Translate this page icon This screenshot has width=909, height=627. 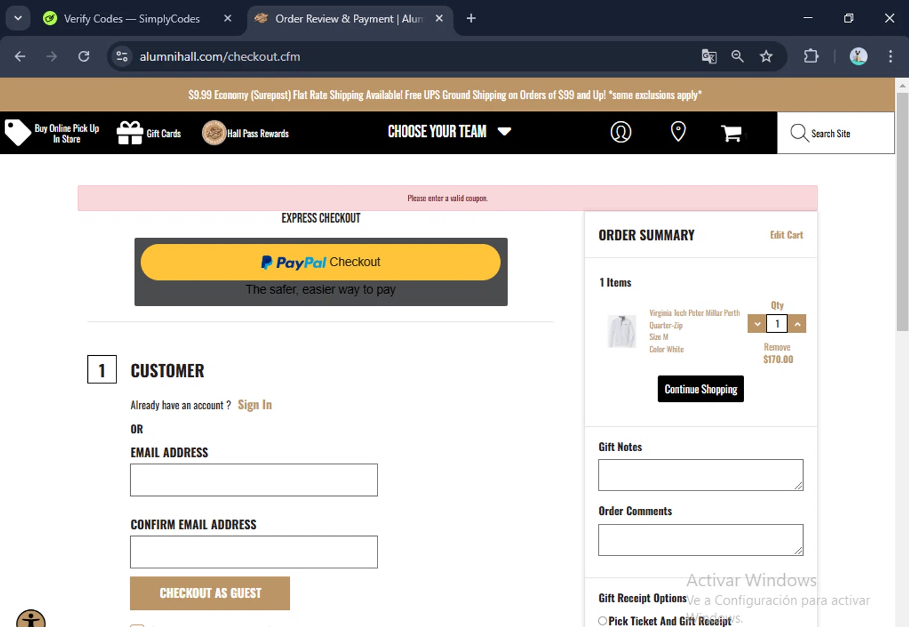click(x=709, y=56)
